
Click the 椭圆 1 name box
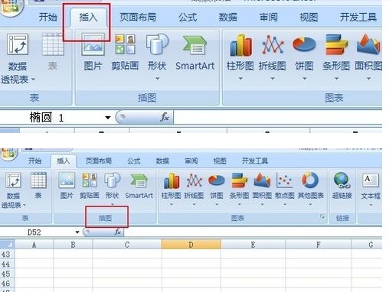[x=51, y=118]
